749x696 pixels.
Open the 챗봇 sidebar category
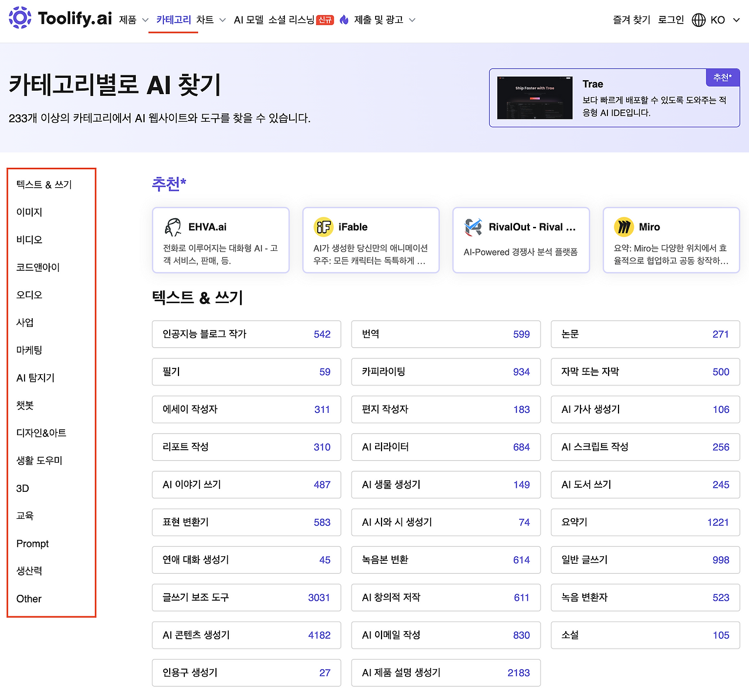[25, 405]
